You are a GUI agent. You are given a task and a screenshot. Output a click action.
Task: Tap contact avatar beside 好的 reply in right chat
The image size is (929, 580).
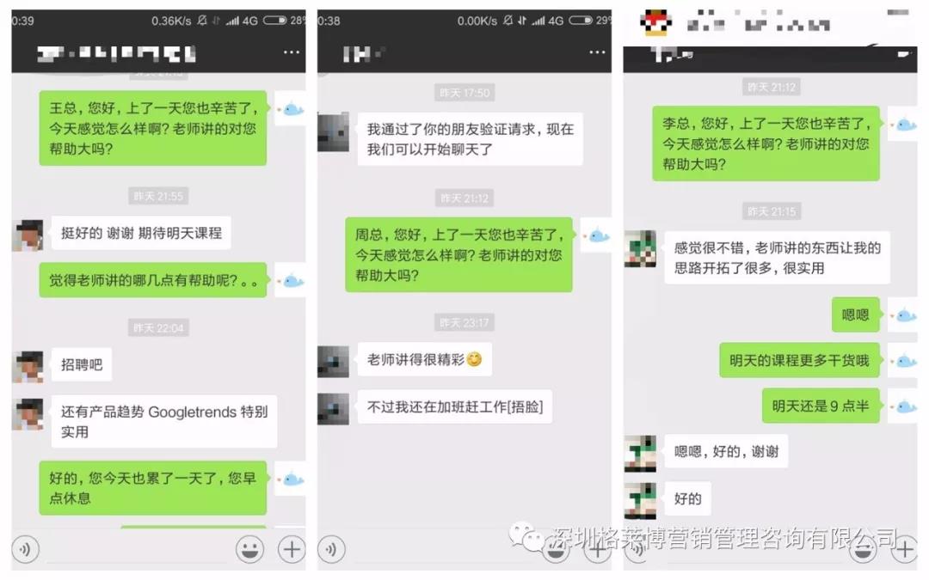(x=641, y=501)
